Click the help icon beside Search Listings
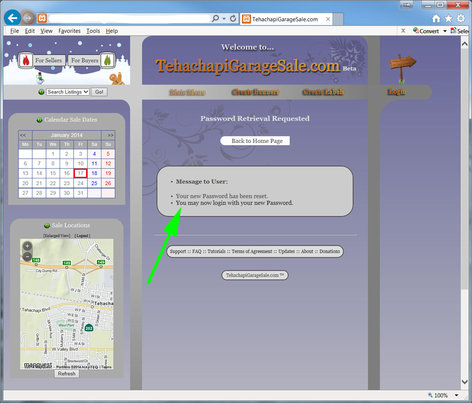Image resolution: width=472 pixels, height=403 pixels. pos(41,92)
